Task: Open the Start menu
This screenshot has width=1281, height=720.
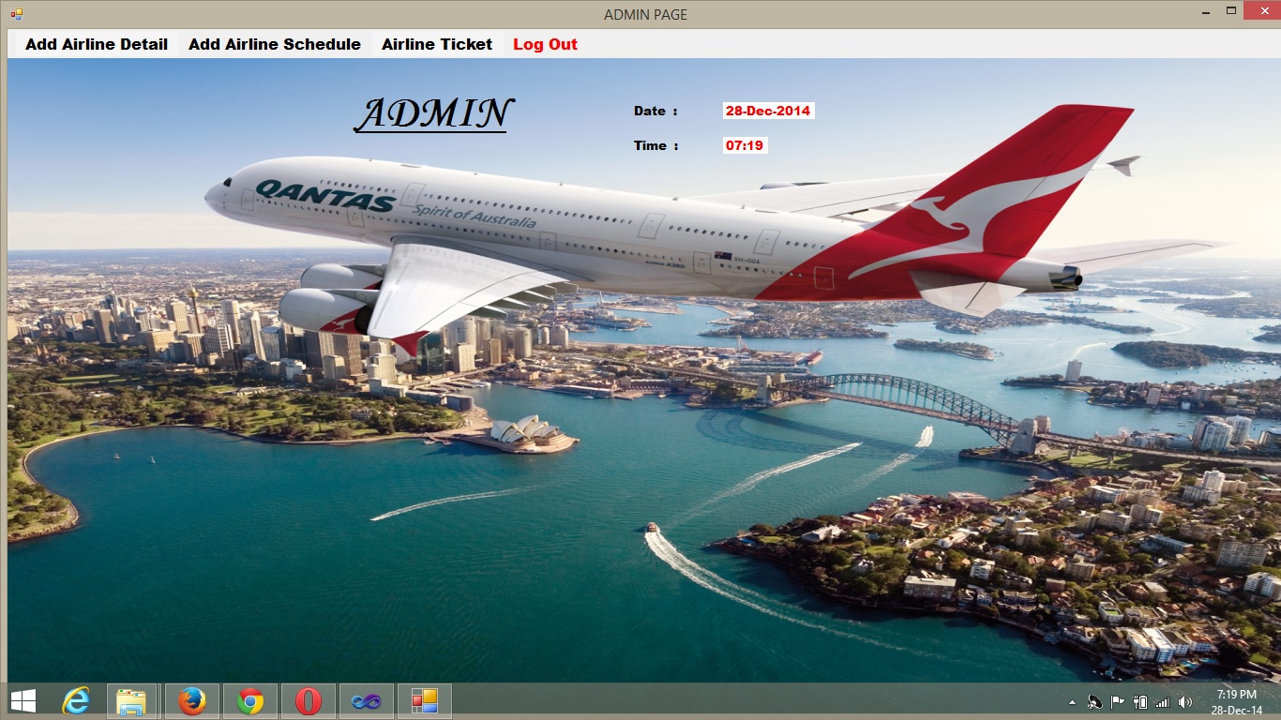Action: click(22, 700)
